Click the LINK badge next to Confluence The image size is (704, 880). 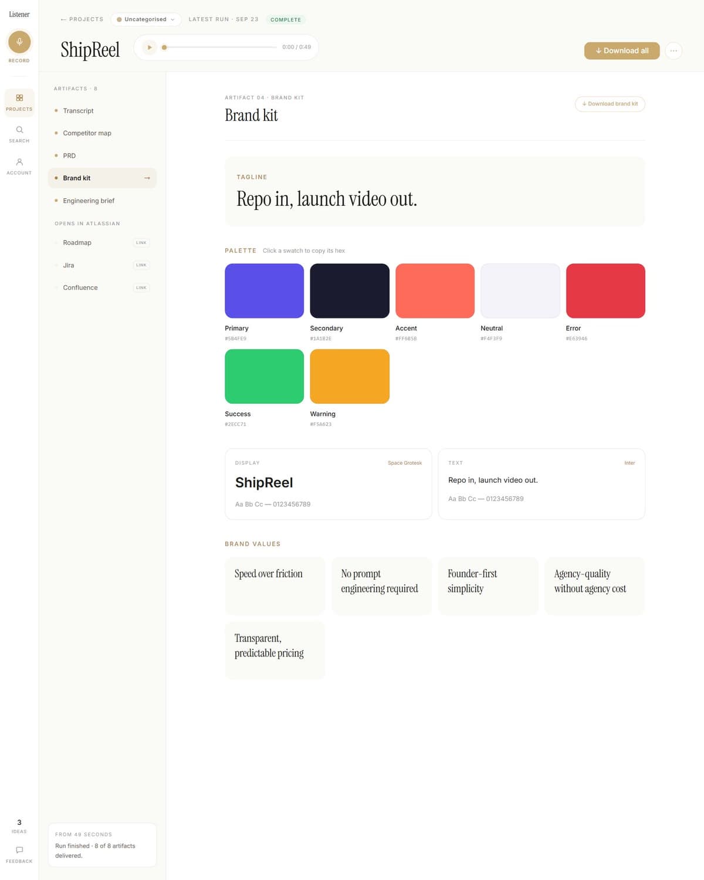coord(141,287)
